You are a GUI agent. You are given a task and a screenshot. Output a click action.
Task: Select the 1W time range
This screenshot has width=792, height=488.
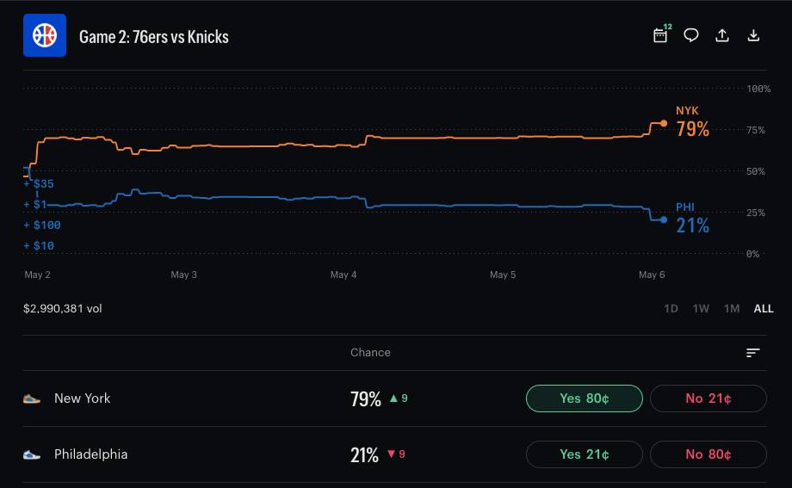[x=701, y=309]
